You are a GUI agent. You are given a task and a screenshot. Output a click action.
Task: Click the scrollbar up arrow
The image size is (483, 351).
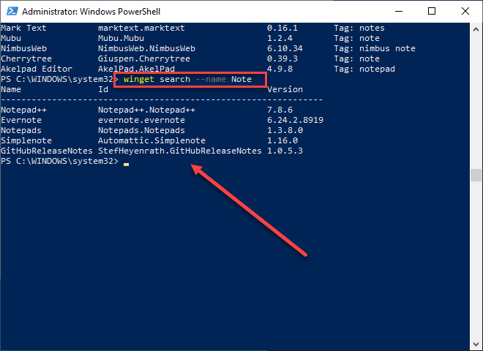coord(476,29)
